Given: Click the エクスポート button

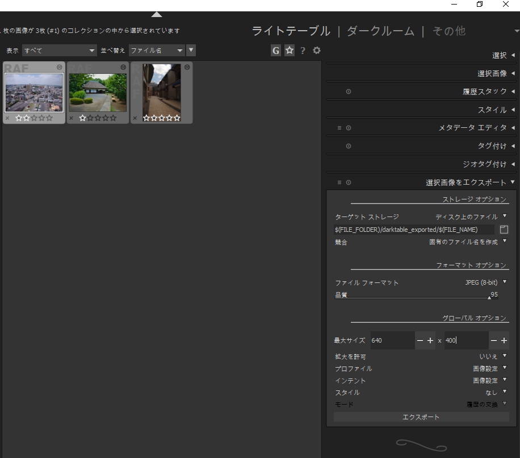Looking at the screenshot, I should point(420,417).
